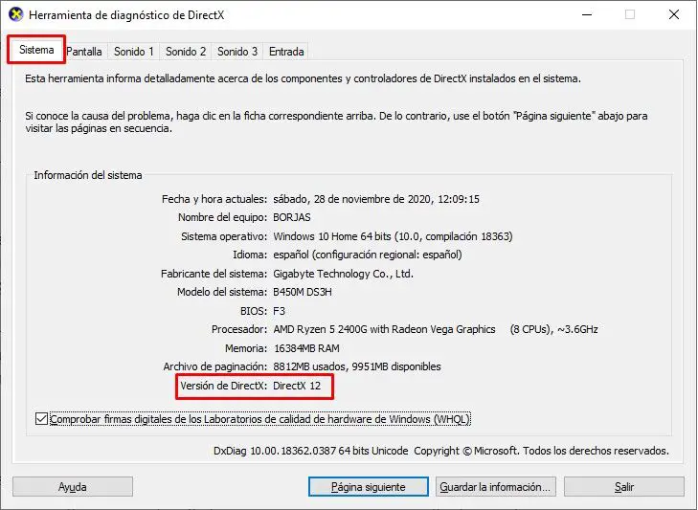Click Guardar la información button

point(495,487)
